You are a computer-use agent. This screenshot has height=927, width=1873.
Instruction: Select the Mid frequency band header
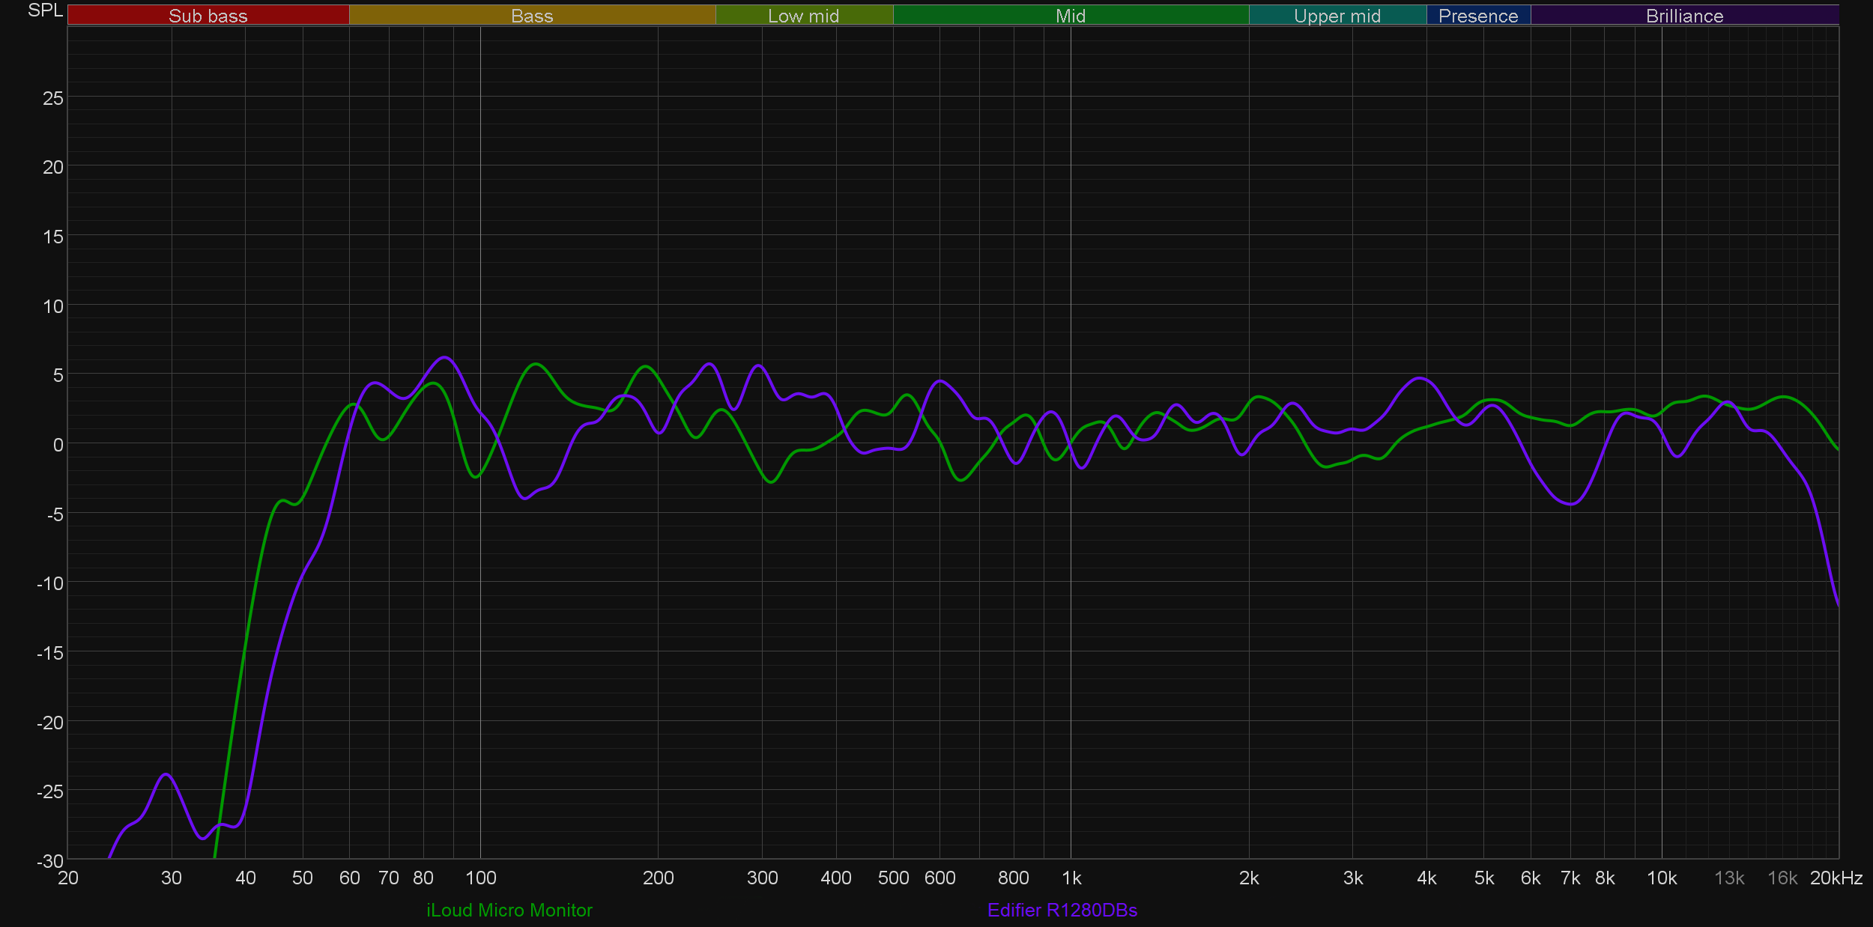click(x=1070, y=16)
